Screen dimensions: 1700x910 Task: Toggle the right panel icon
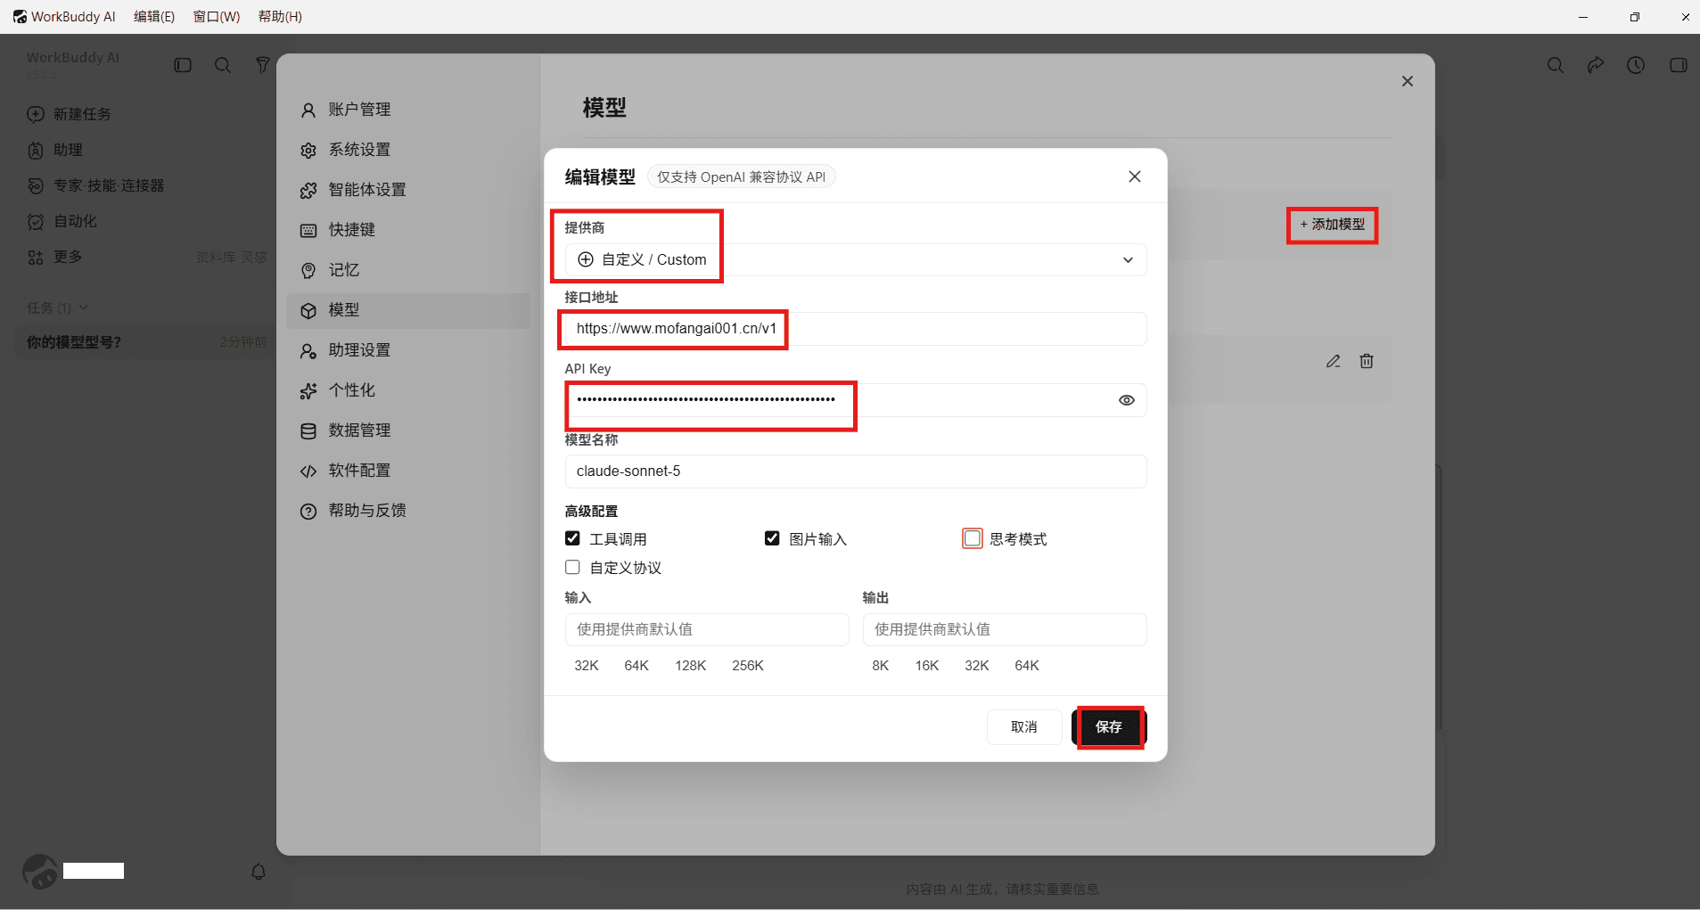tap(1678, 65)
